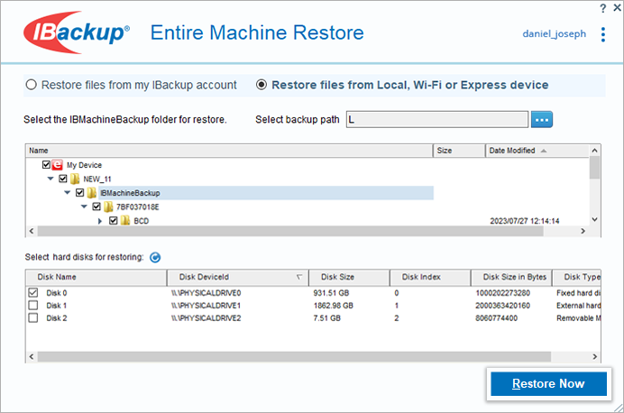The width and height of the screenshot is (624, 413).
Task: Sort by Disk DeviceId column header
Action: coord(237,278)
